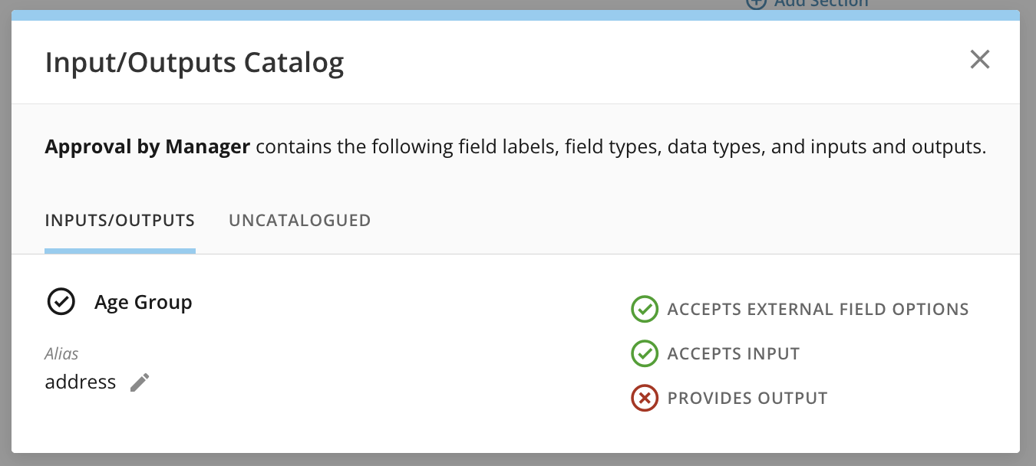1036x466 pixels.
Task: Click the Accepts Input label text
Action: (733, 353)
